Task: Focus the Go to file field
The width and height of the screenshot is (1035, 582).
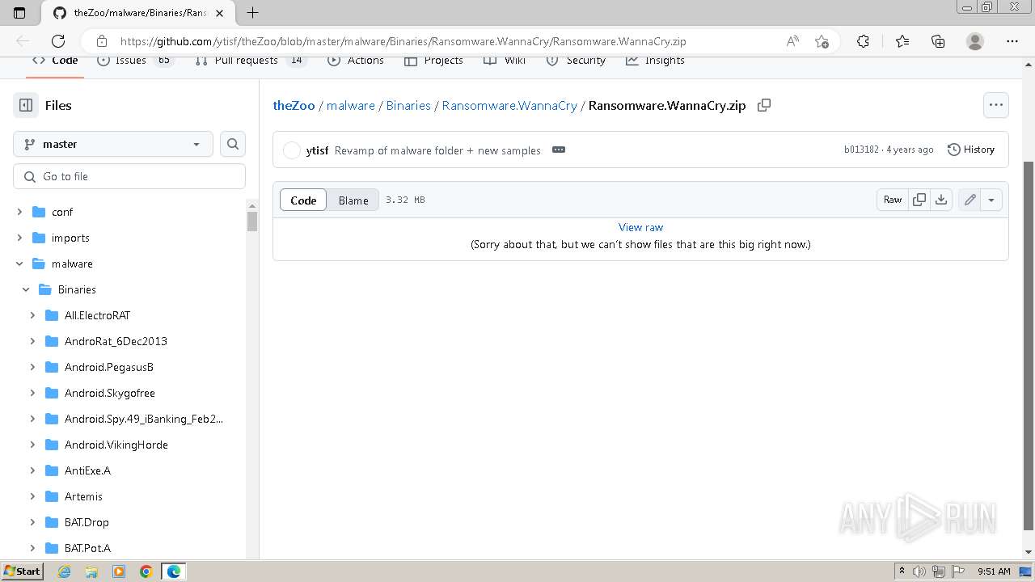Action: tap(129, 176)
